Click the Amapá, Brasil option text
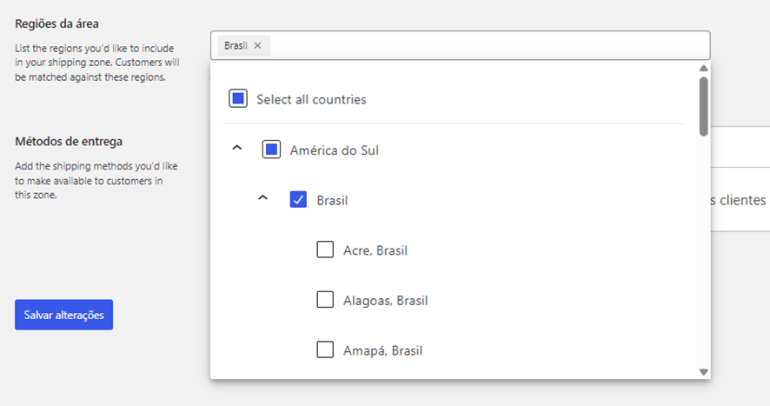Viewport: 770px width, 406px height. [383, 351]
